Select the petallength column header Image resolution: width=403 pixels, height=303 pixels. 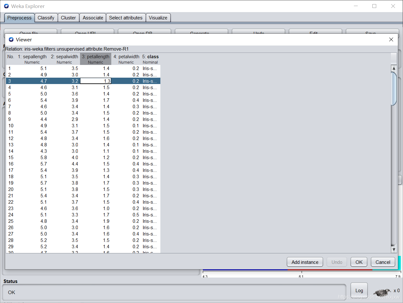tap(96, 59)
